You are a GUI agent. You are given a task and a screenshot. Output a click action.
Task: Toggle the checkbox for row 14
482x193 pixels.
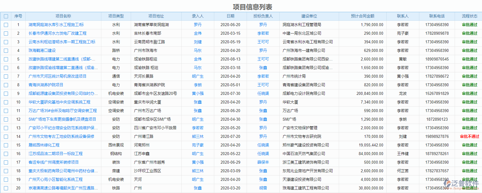click(x=6, y=137)
